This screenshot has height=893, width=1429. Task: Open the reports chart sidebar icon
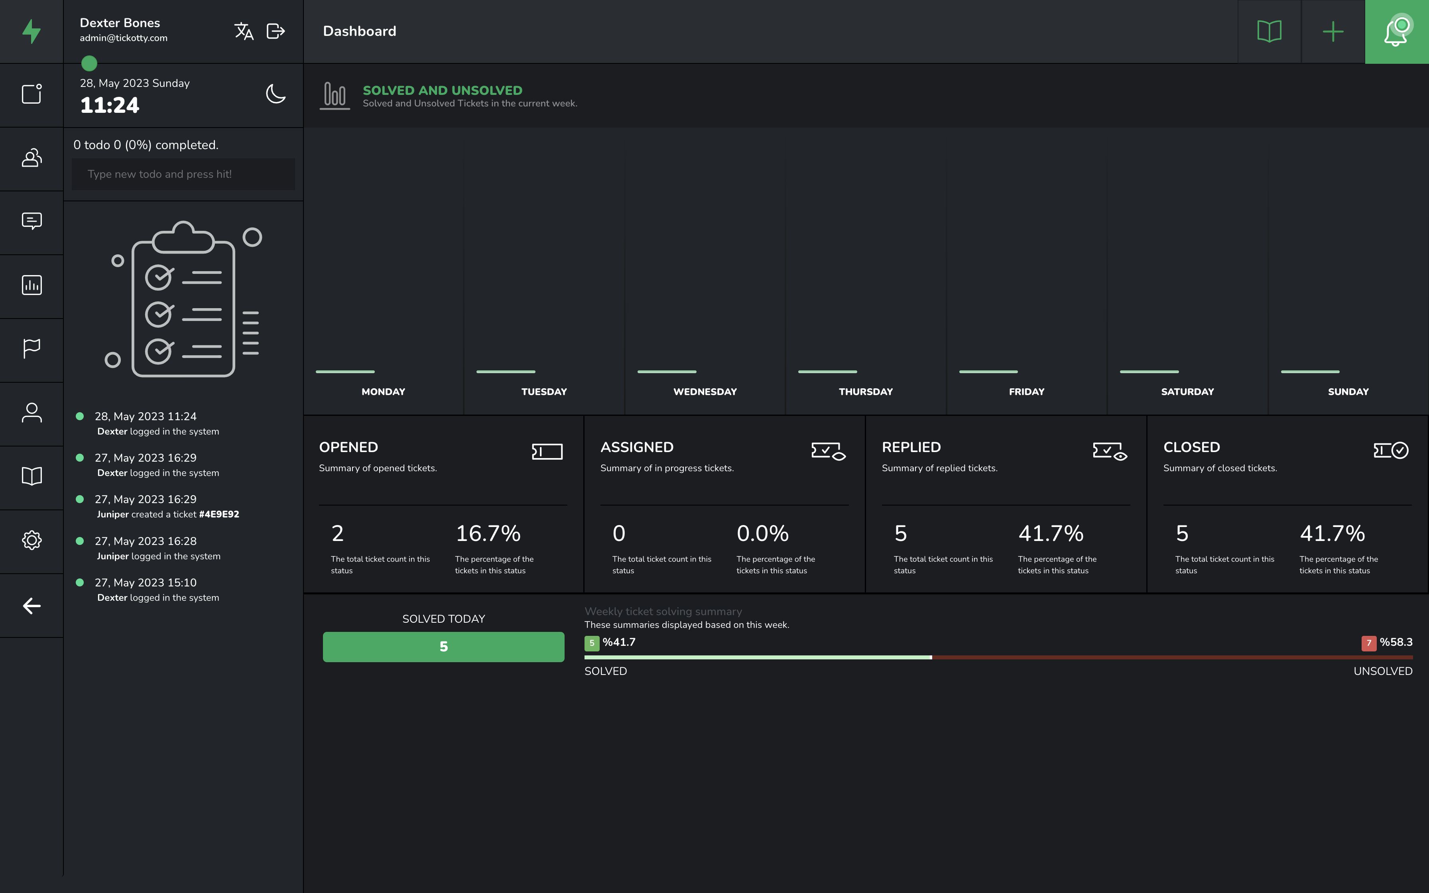31,285
